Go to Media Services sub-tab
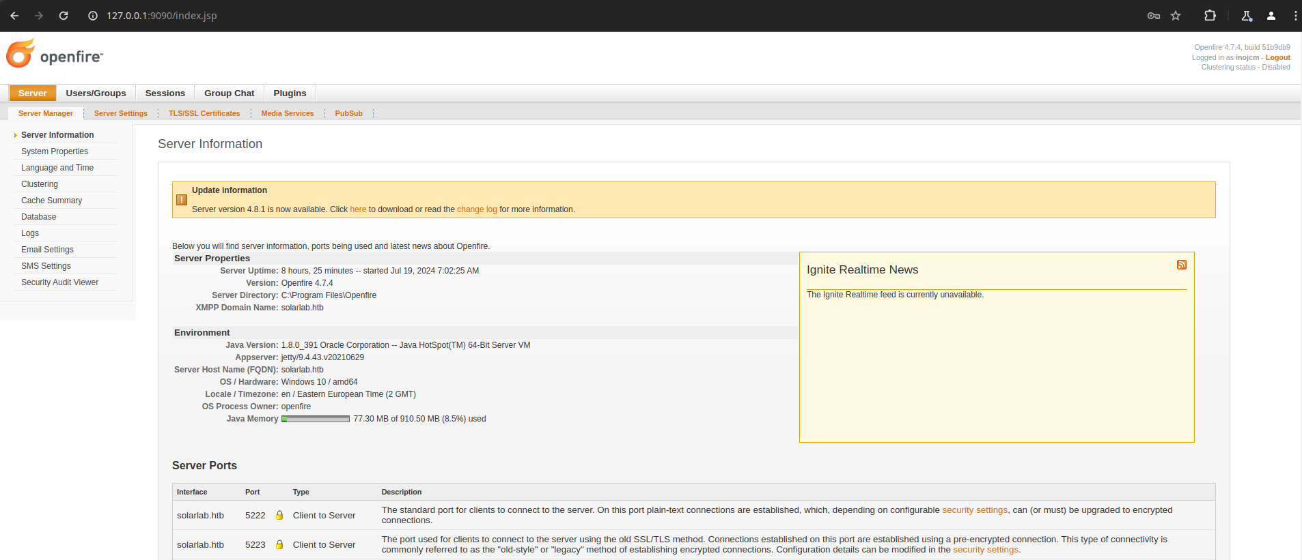 [288, 113]
